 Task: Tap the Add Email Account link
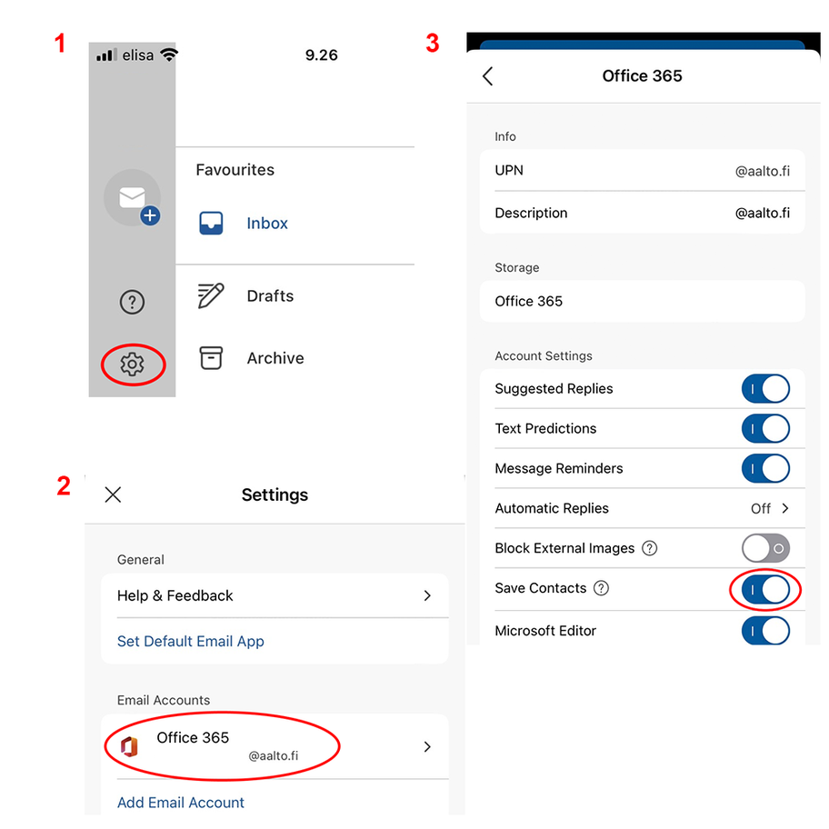pyautogui.click(x=181, y=803)
